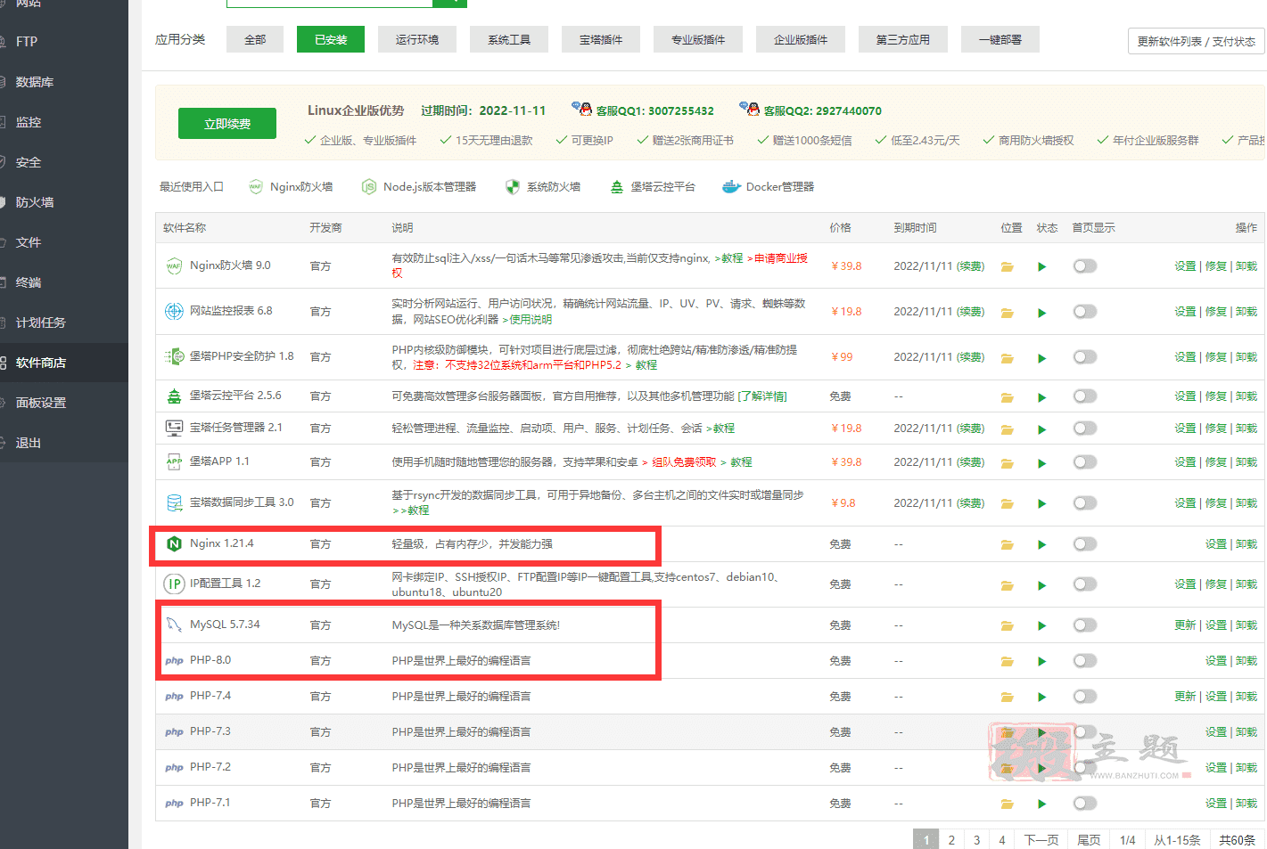Open folder icon in 堡塔APP row
The width and height of the screenshot is (1267, 849).
pos(1007,463)
